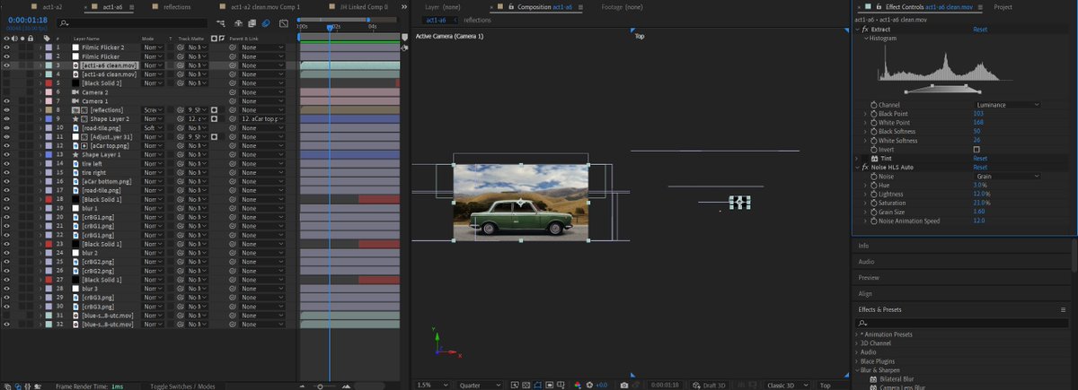Enable the Invert checkbox in Extract effect

977,149
